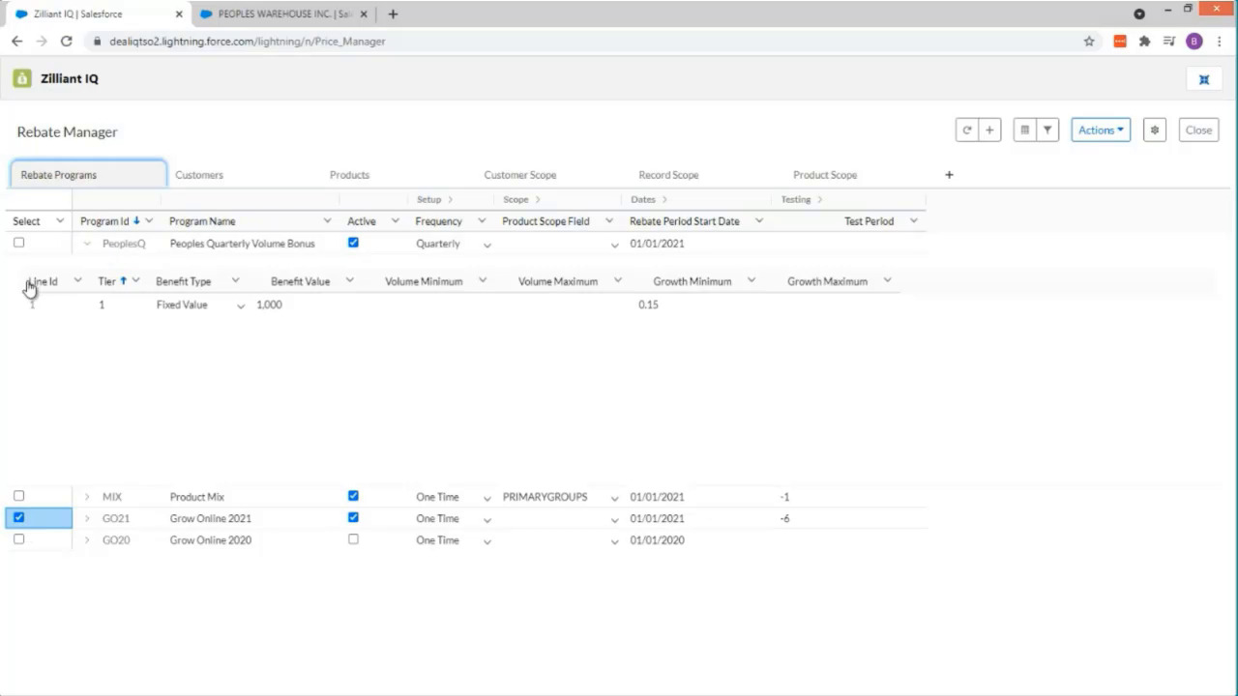Click the site lock icon in address bar

(96, 42)
